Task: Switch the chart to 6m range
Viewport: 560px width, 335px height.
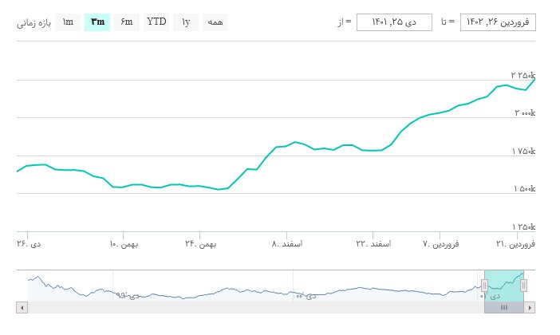Action: click(127, 22)
